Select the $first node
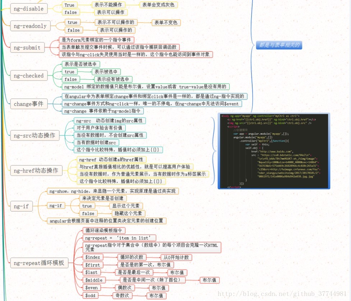The width and height of the screenshot is (351, 301). click(x=93, y=265)
